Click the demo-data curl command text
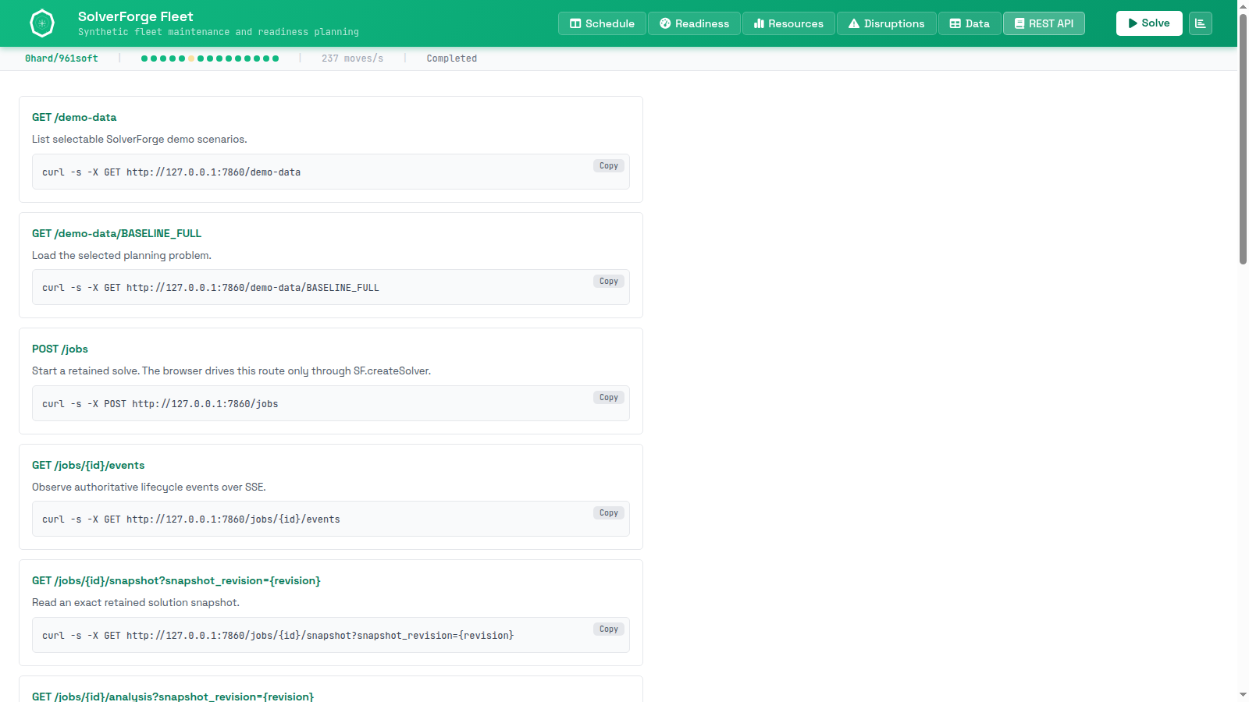 click(x=172, y=172)
